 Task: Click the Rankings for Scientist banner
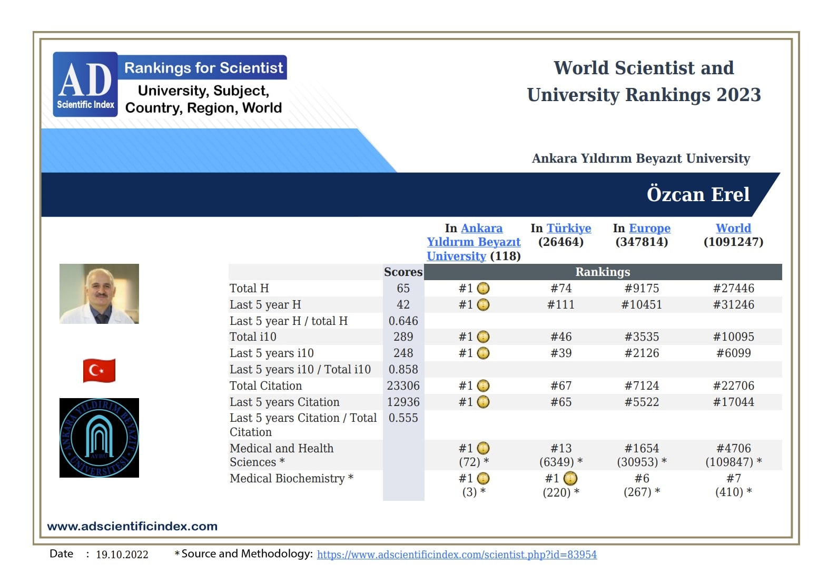pos(203,67)
